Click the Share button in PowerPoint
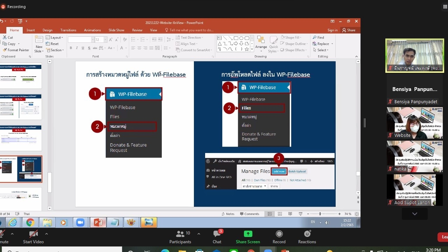 349,30
